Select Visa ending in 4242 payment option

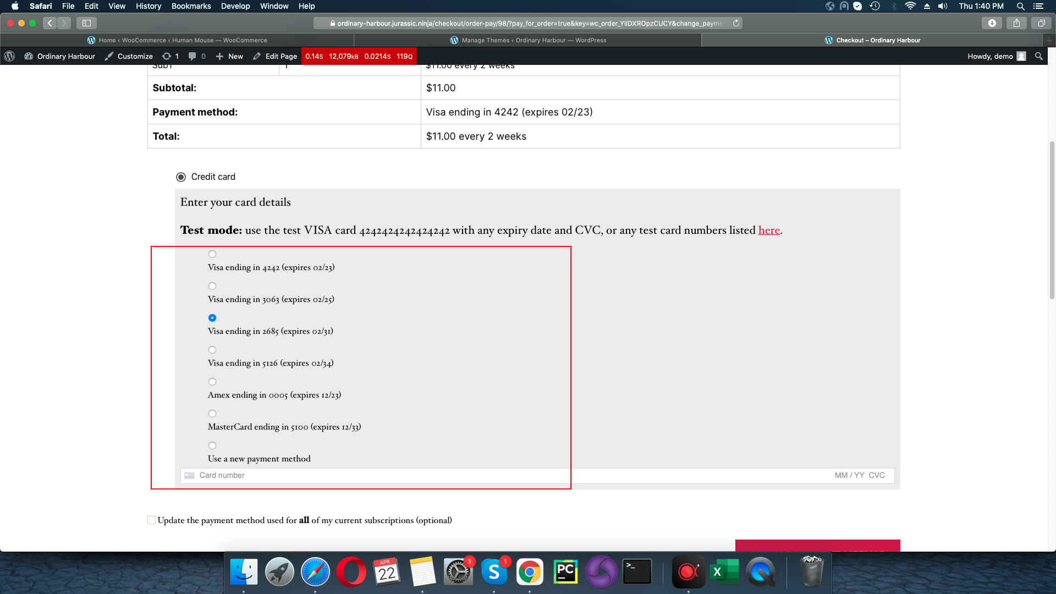[x=212, y=254]
